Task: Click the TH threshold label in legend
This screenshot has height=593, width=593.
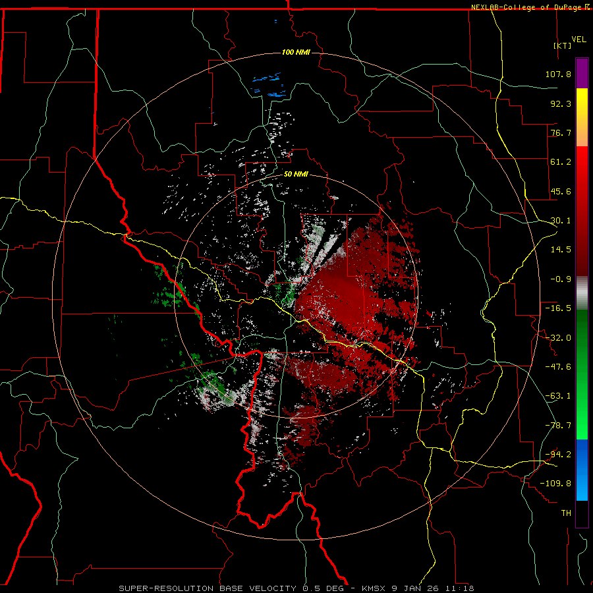Action: click(x=566, y=513)
